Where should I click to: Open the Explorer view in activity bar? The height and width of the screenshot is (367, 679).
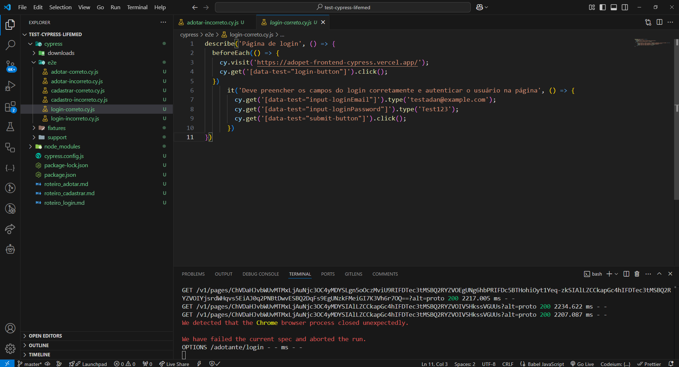tap(10, 24)
